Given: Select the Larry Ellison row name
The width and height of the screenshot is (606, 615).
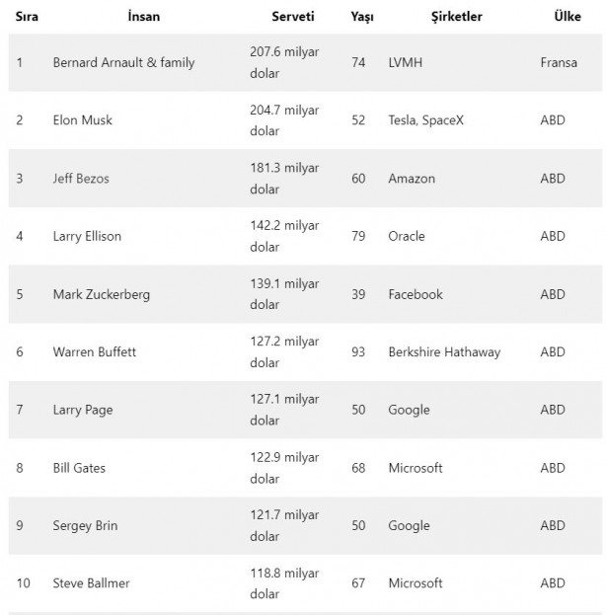Looking at the screenshot, I should (x=87, y=236).
